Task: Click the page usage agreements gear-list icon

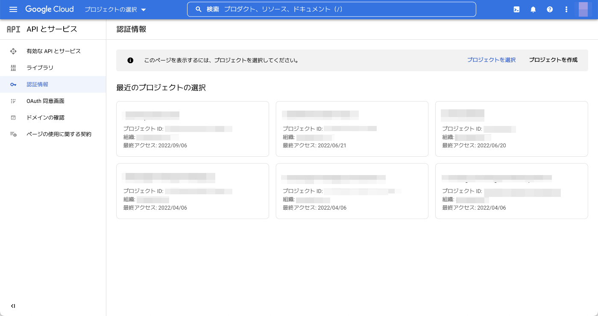Action: click(13, 134)
